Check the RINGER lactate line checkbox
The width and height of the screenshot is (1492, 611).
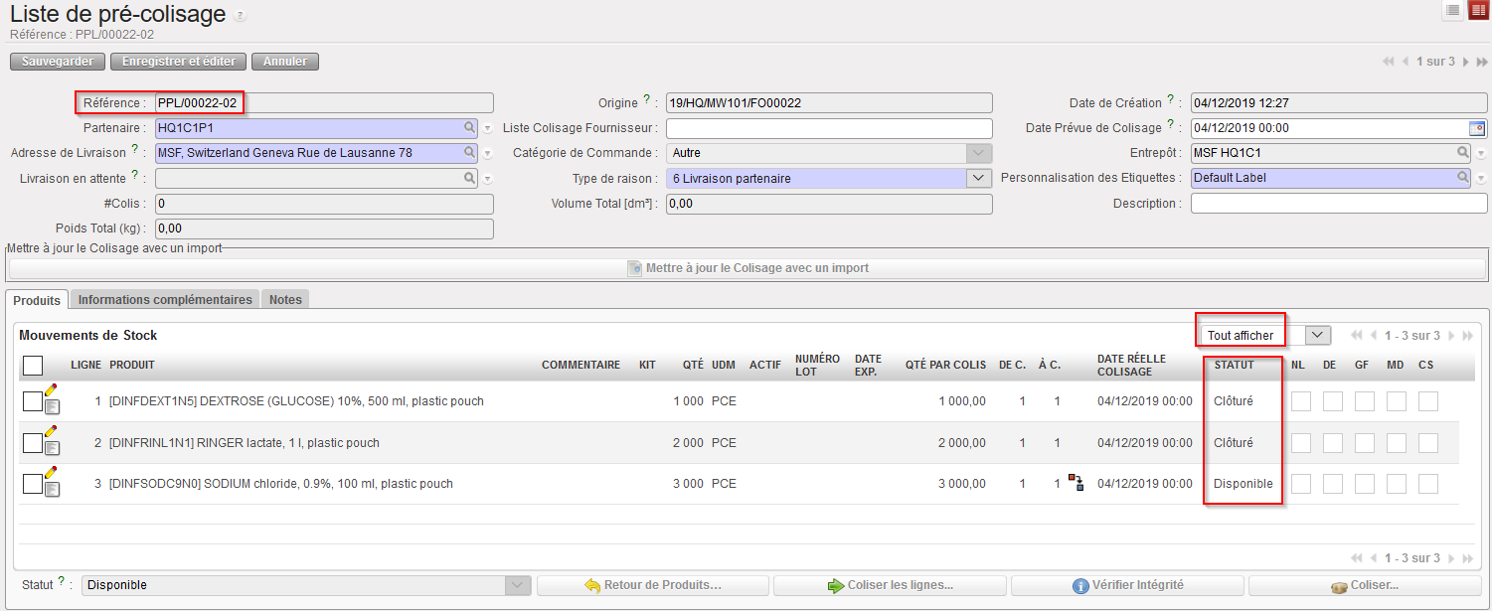tap(32, 443)
